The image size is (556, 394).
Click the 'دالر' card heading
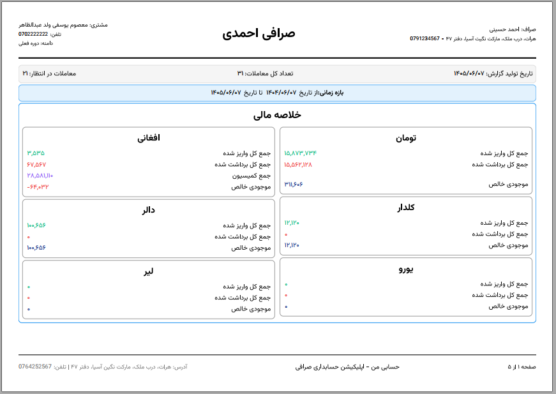click(x=149, y=210)
